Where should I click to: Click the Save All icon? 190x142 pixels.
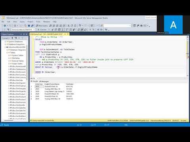coord(32,26)
